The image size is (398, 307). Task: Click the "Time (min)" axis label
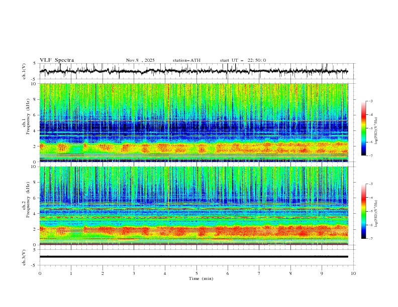[201, 278]
